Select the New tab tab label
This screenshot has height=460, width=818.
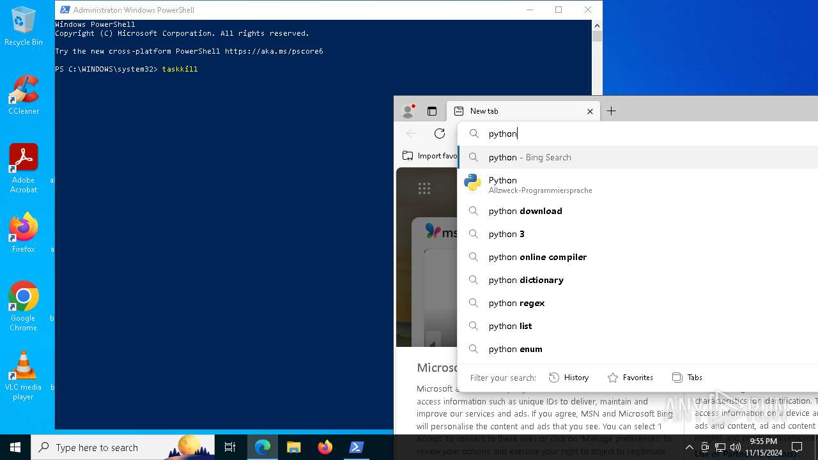484,111
